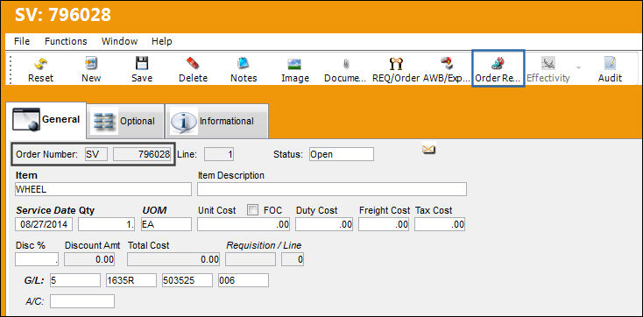
Task: Click the Line number field
Action: pyautogui.click(x=219, y=155)
